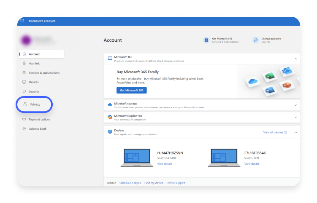Screen dimensions: 317x203
Task: Click Online support link
Action: click(x=176, y=183)
